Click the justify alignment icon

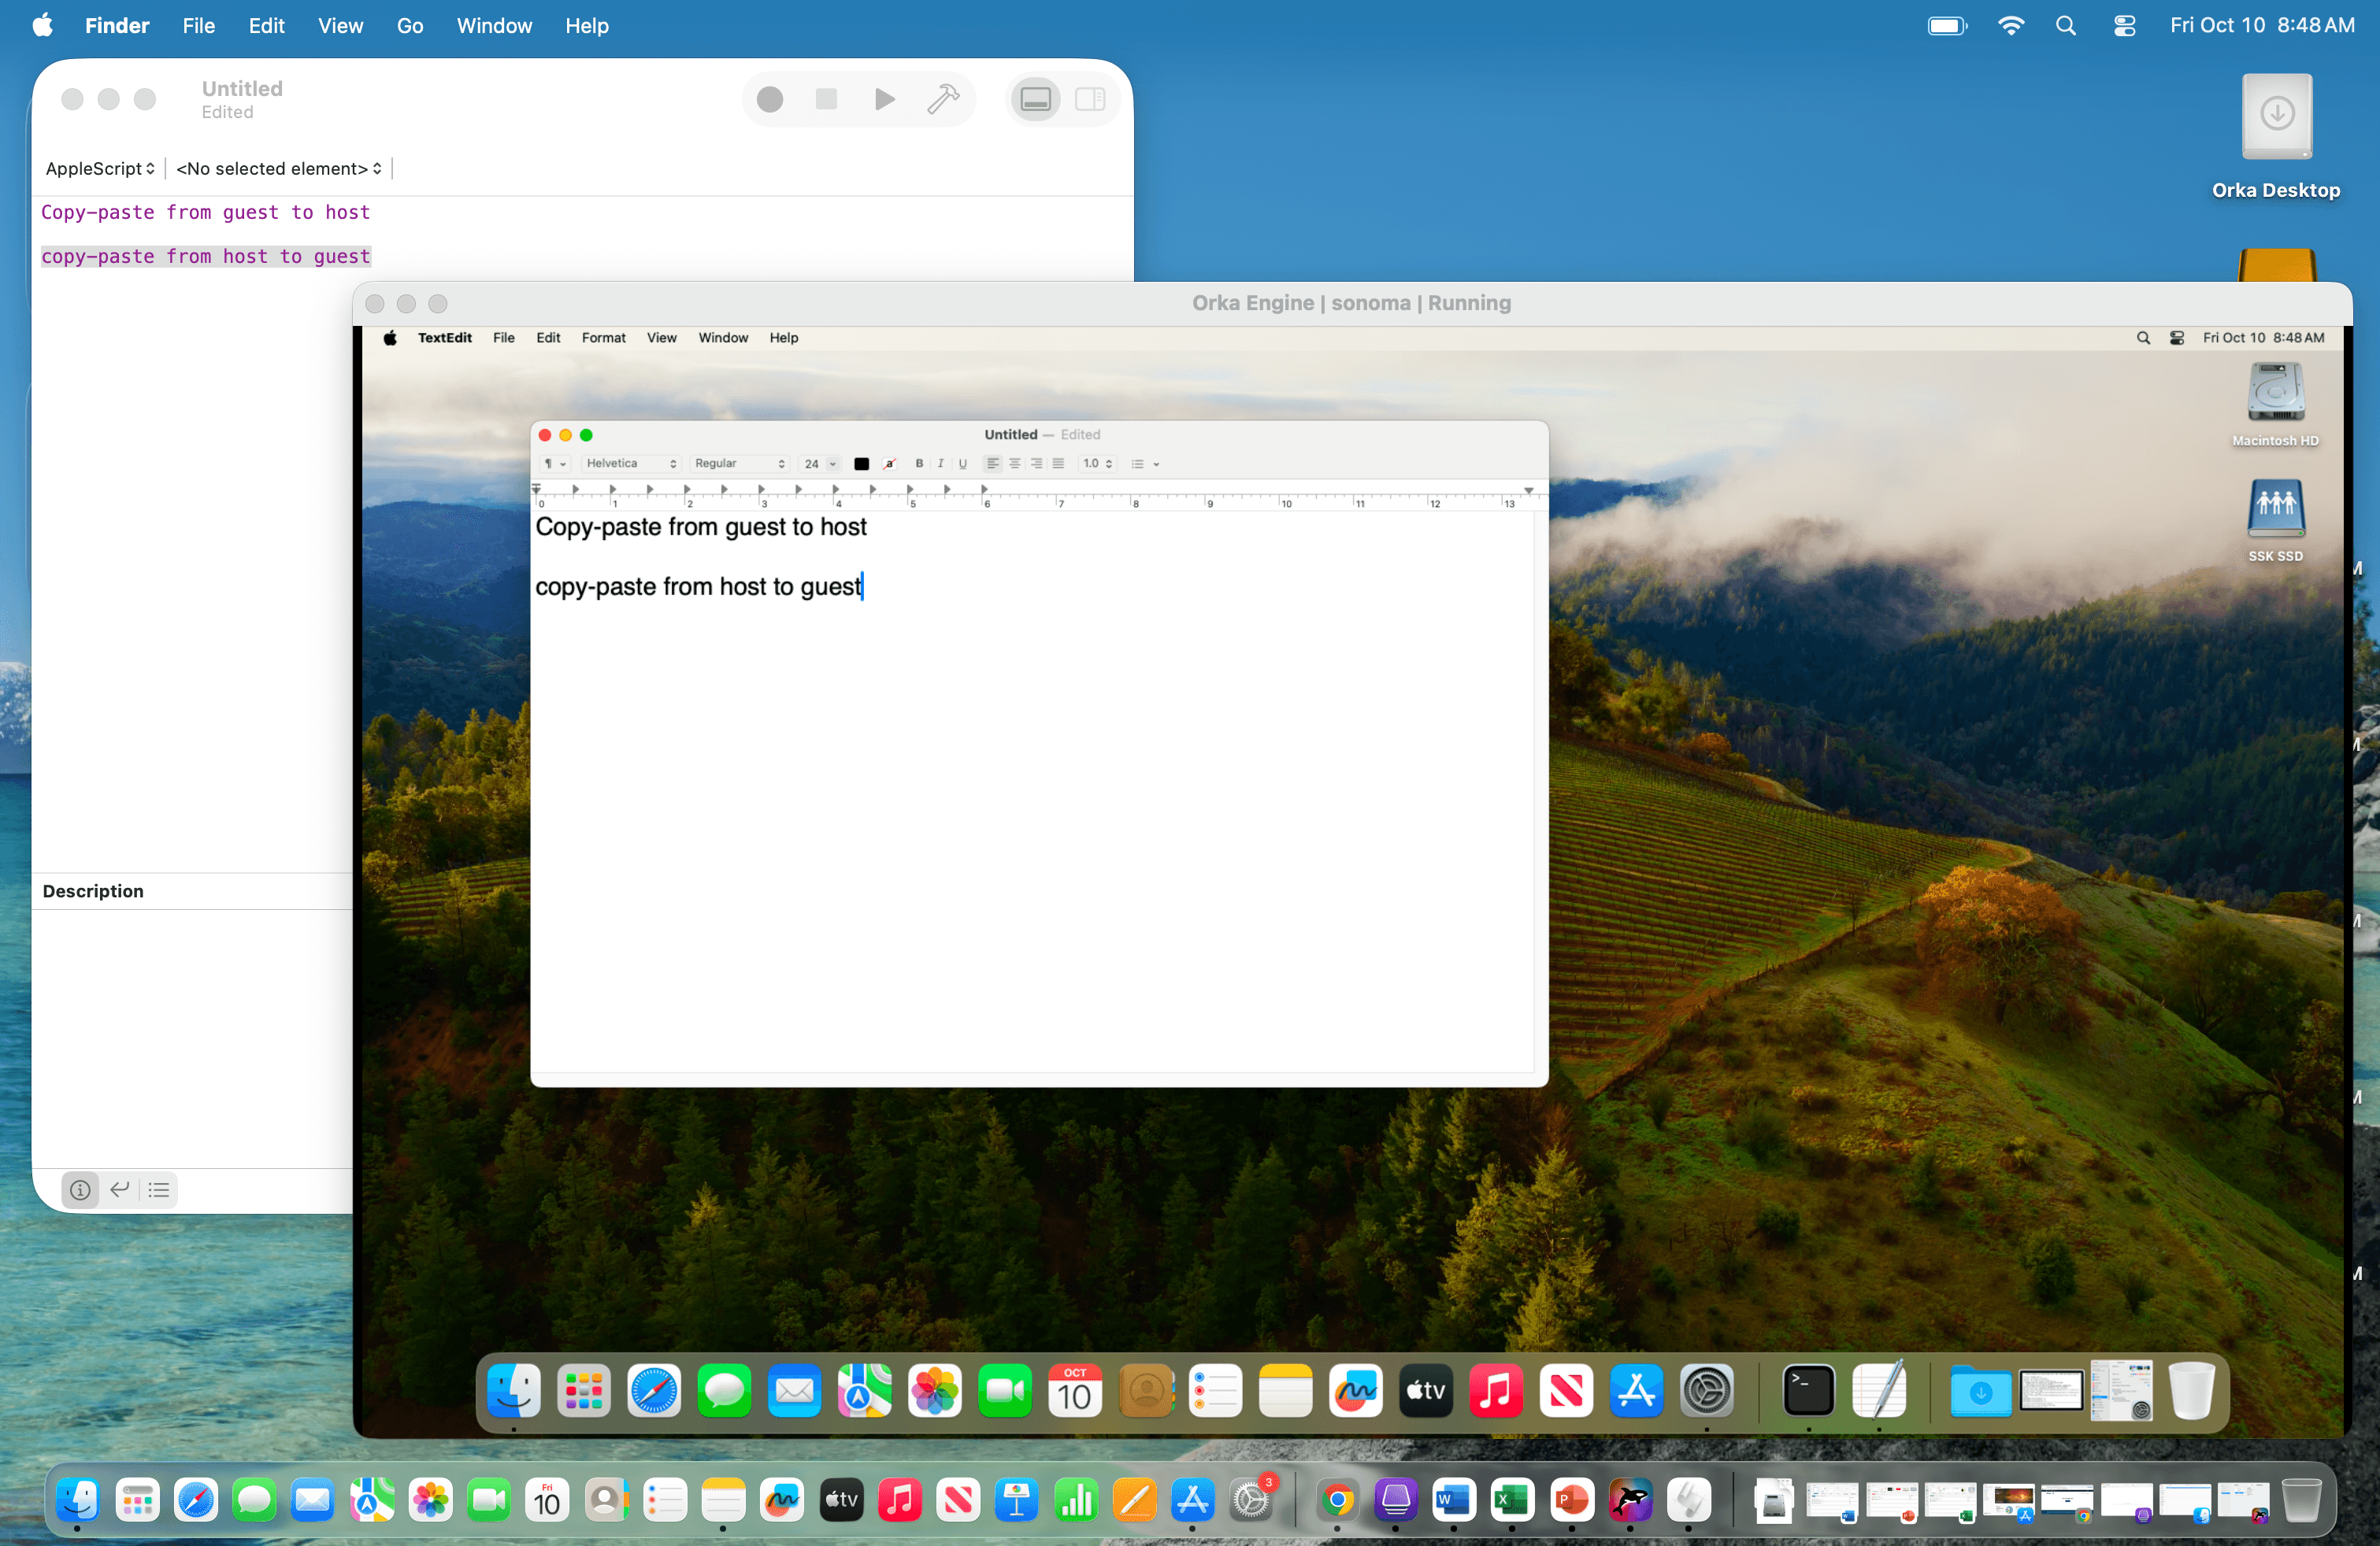[1058, 464]
